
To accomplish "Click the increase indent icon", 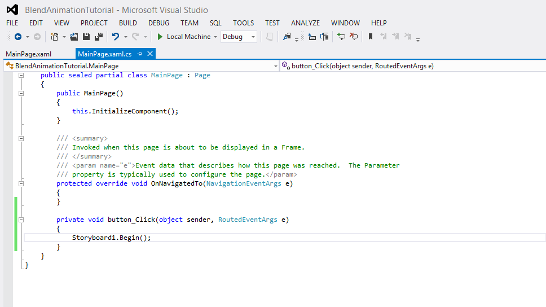I will pos(324,37).
